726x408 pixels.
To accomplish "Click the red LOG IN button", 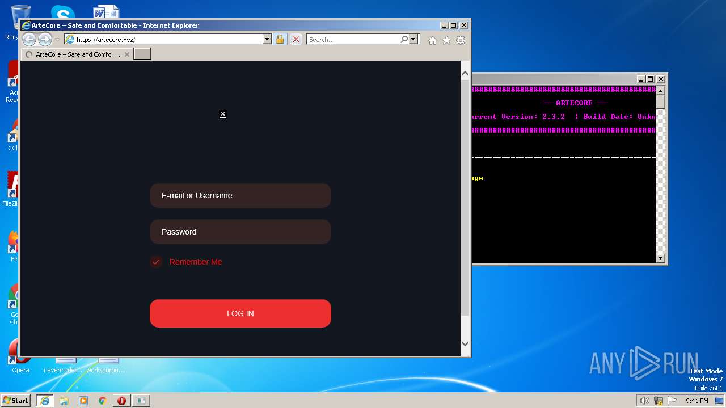I will click(240, 313).
